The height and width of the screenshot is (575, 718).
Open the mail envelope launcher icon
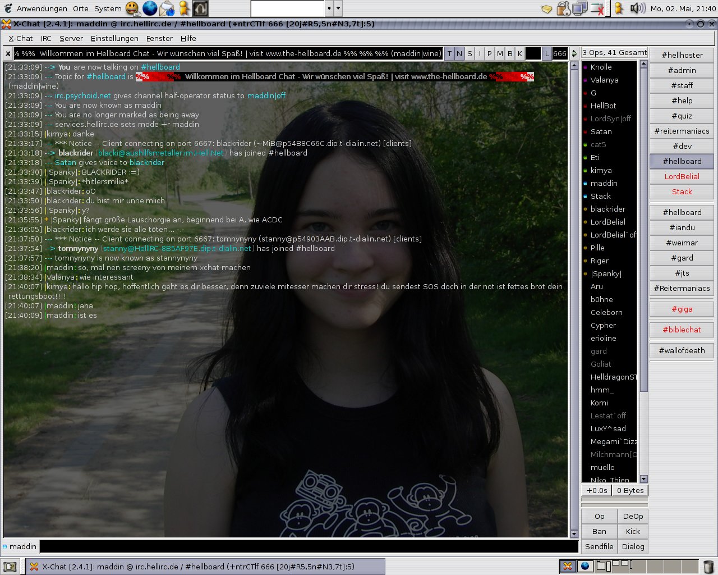click(x=167, y=8)
